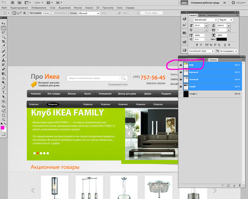Launch Mini Bridge from top bar

pyautogui.click(x=19, y=3)
